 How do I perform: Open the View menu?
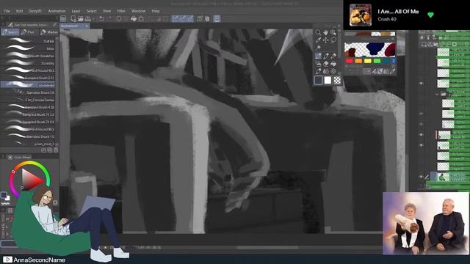[107, 11]
